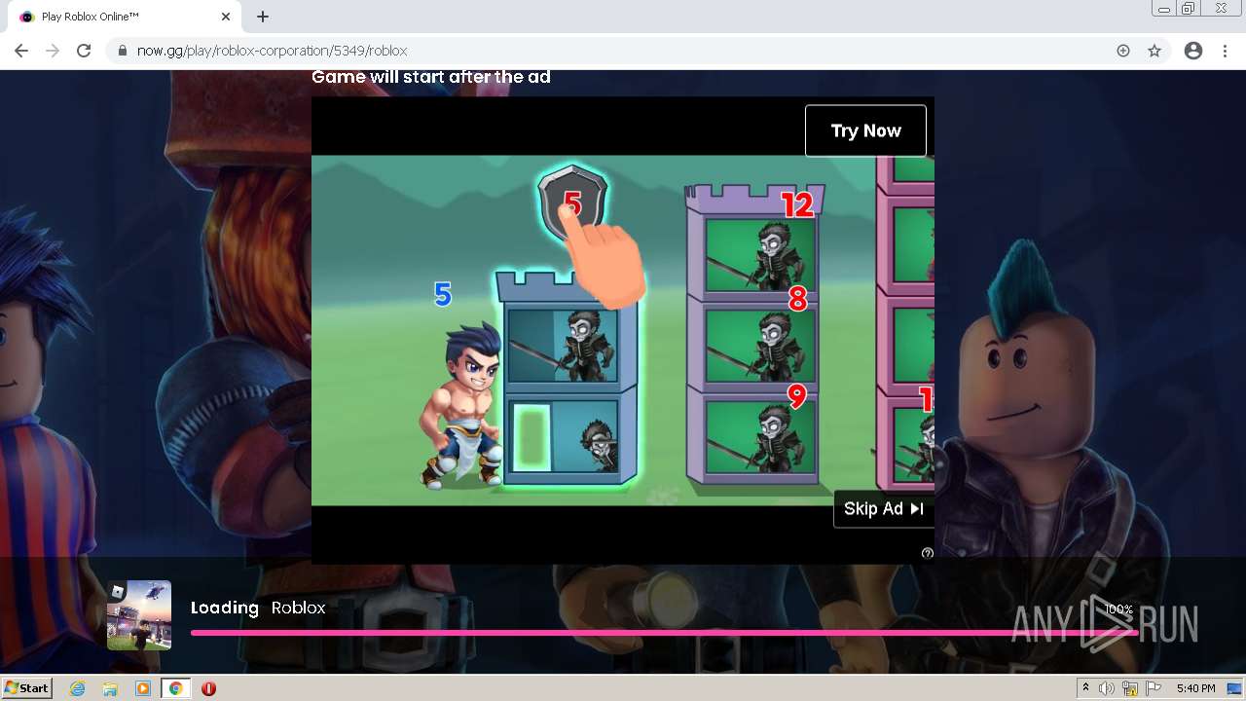The height and width of the screenshot is (701, 1246).
Task: Click the network tray icon
Action: [x=1130, y=688]
